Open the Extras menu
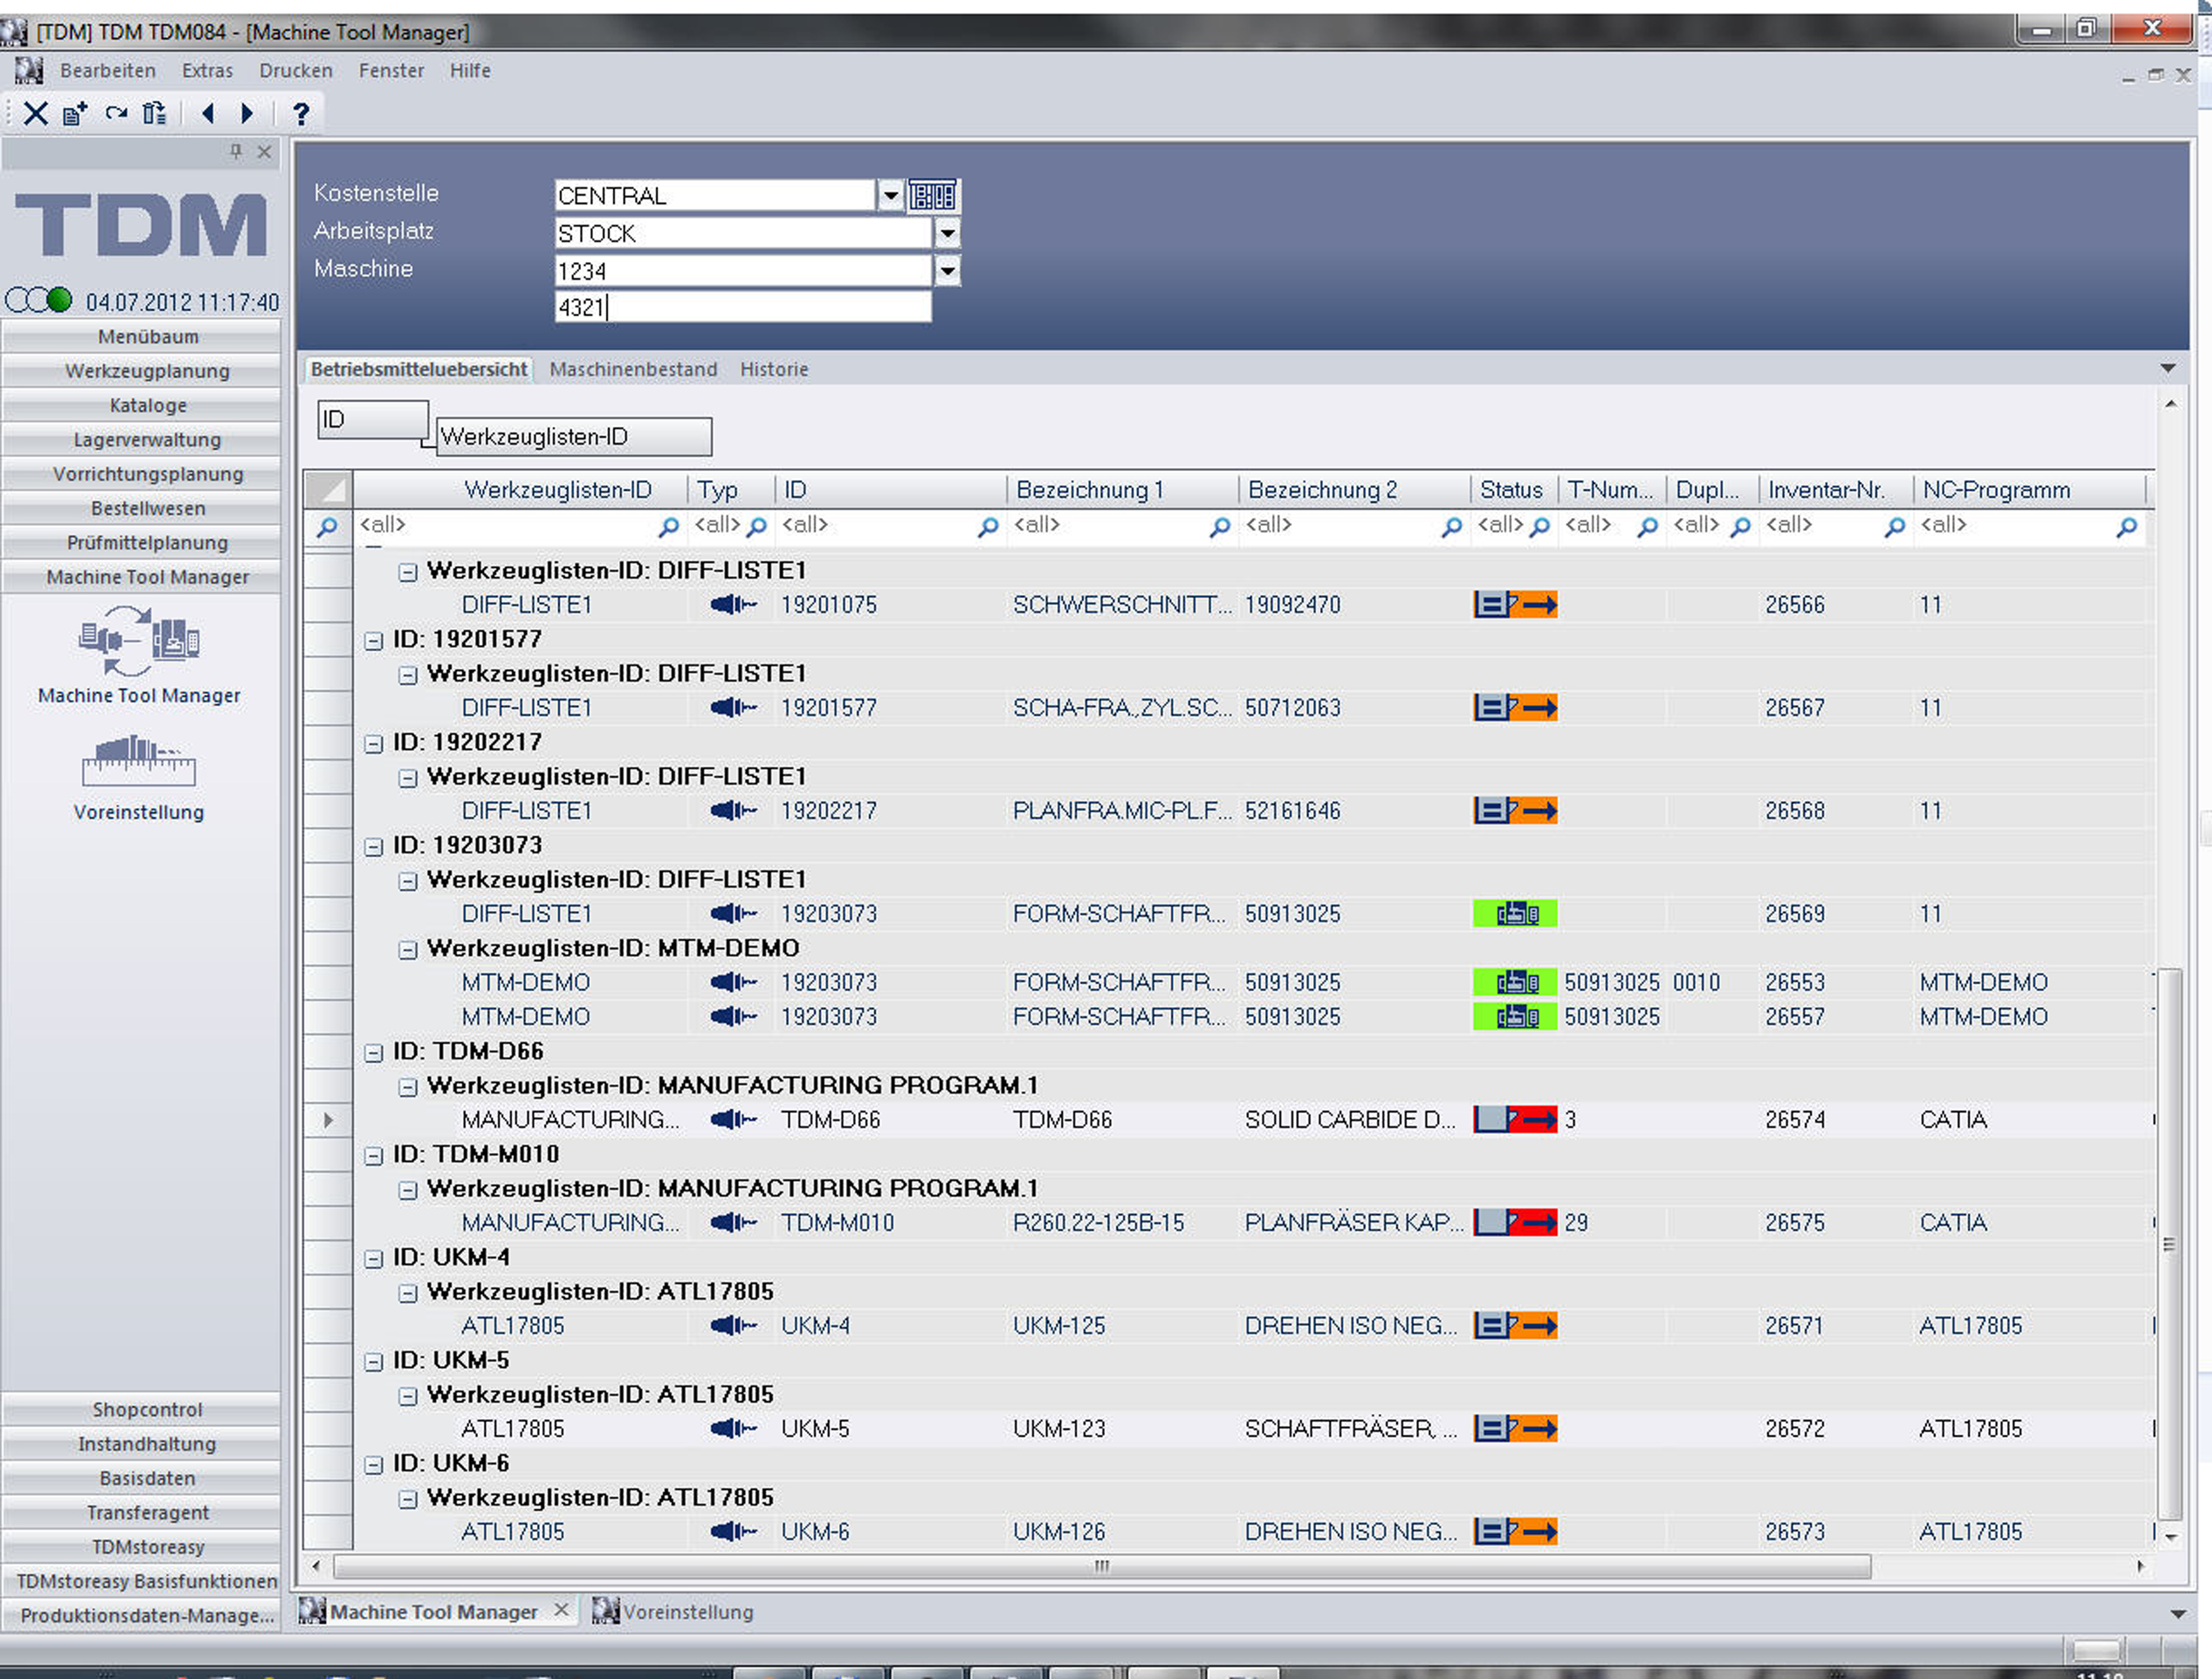The width and height of the screenshot is (2212, 1679). pyautogui.click(x=207, y=71)
